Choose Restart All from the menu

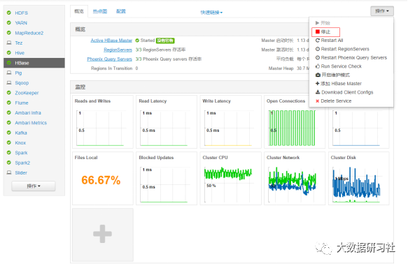pos(329,40)
